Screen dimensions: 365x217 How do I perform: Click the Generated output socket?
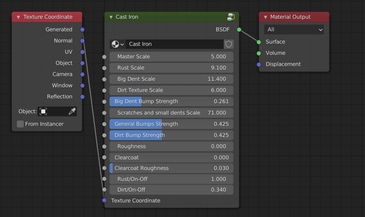point(82,29)
